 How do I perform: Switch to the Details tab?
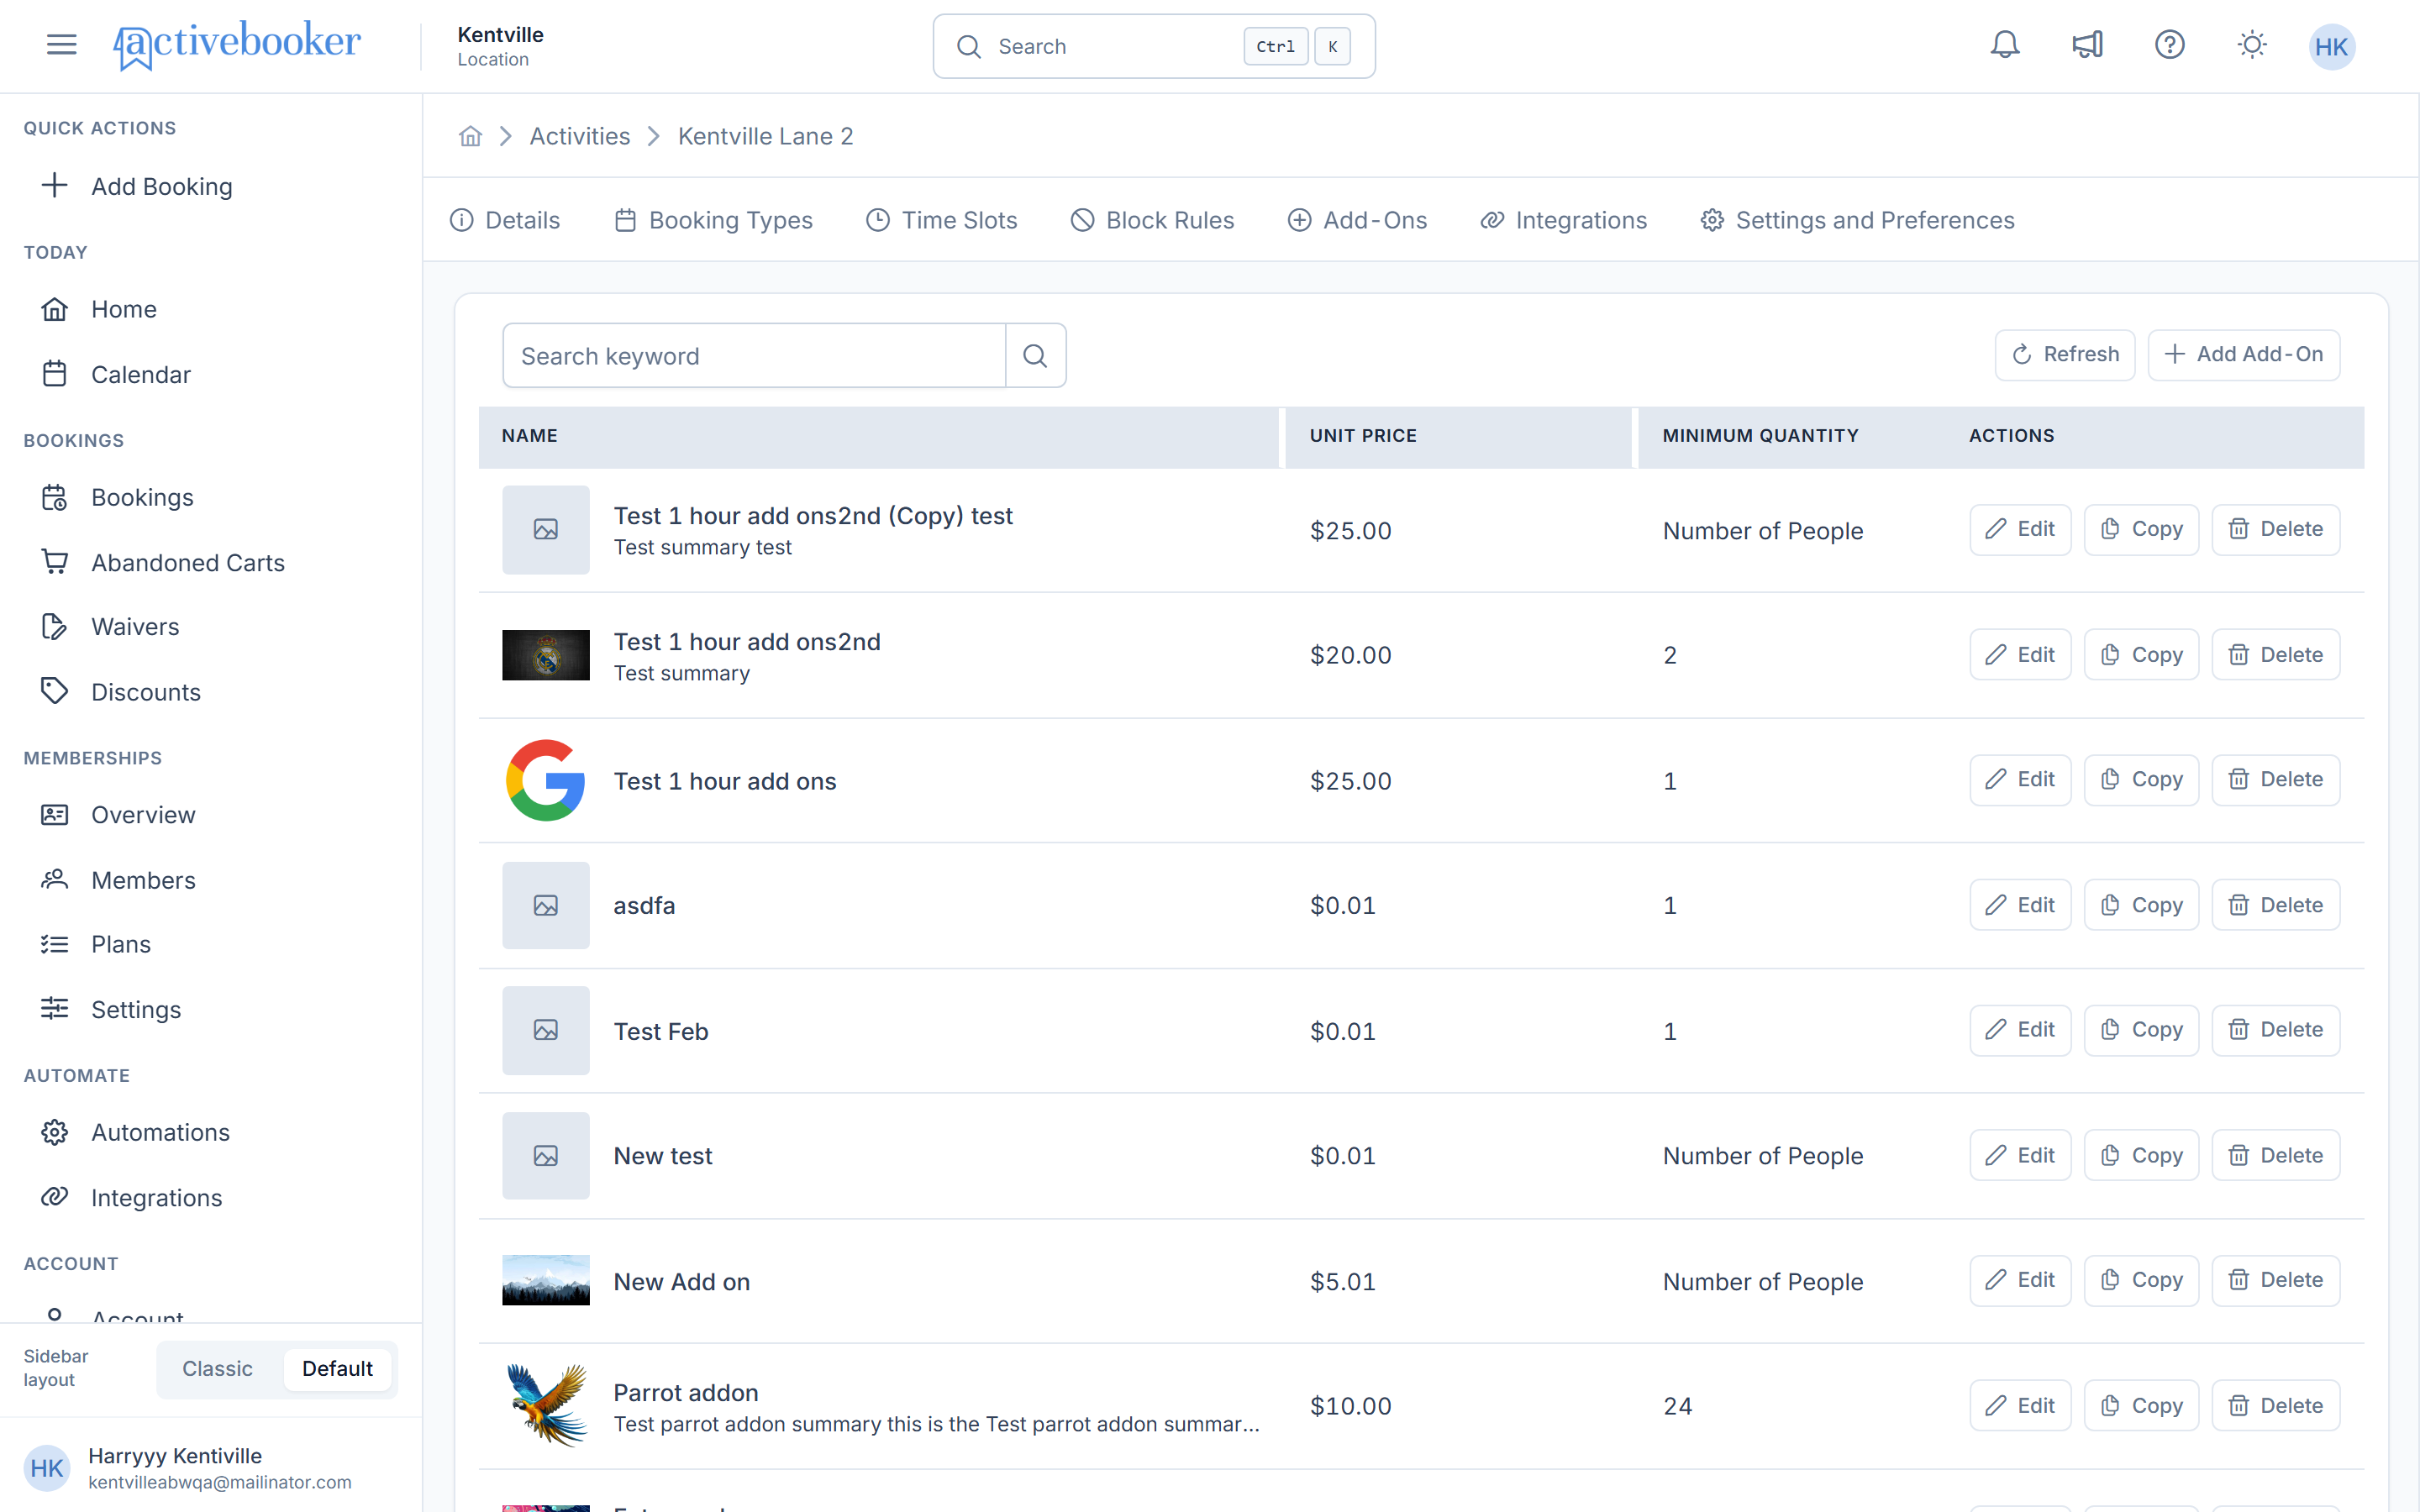click(505, 220)
